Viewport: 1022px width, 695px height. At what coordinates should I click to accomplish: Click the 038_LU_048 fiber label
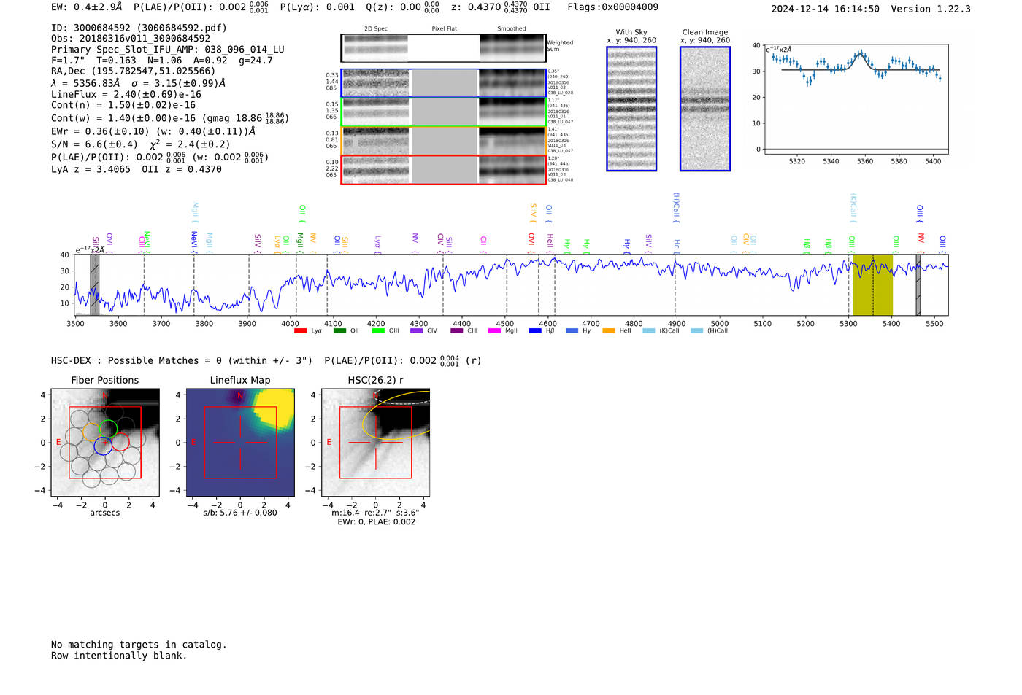pyautogui.click(x=561, y=180)
